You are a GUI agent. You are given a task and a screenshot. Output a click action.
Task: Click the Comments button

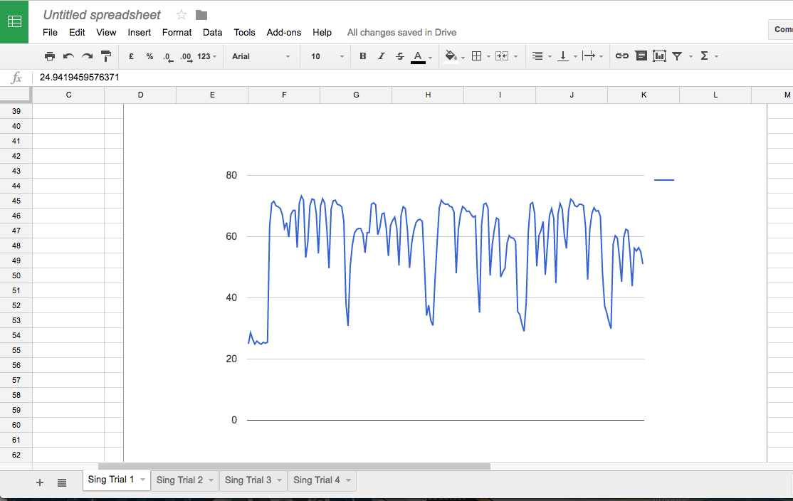click(x=780, y=29)
